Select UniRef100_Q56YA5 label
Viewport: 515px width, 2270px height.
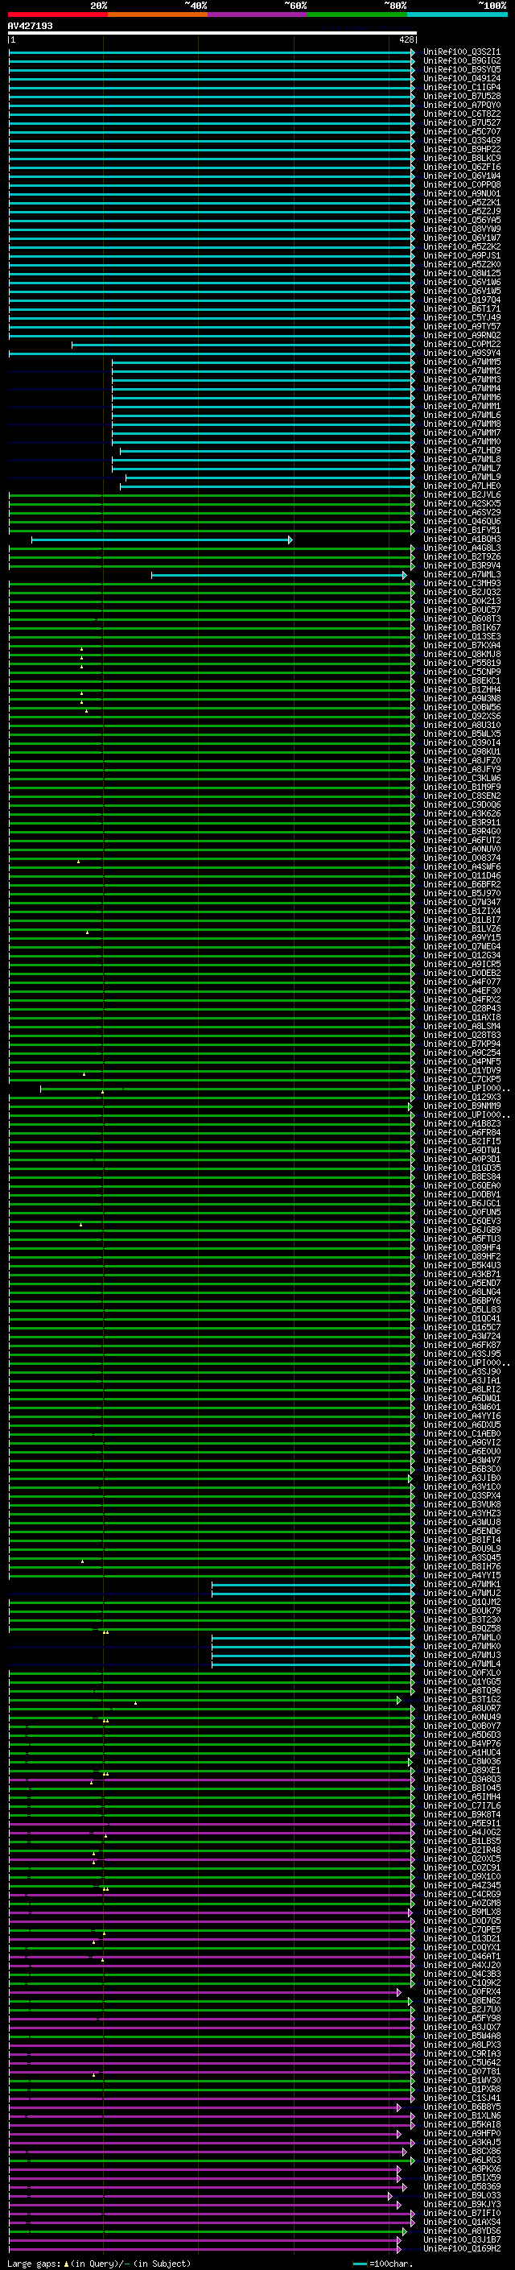tap(462, 221)
